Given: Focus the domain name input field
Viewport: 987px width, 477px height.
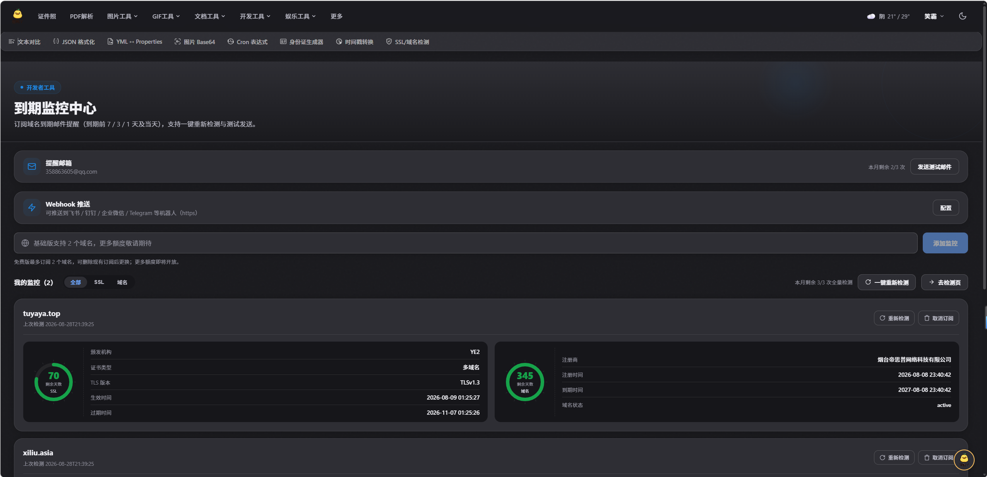Looking at the screenshot, I should pos(466,243).
